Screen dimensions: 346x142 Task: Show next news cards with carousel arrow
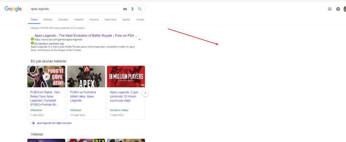145,93
